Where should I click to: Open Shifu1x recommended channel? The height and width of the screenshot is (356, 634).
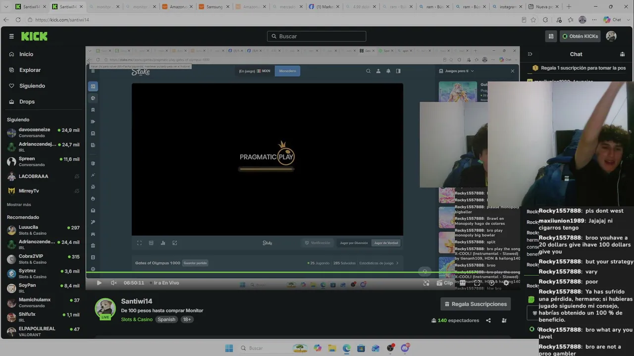(x=43, y=316)
